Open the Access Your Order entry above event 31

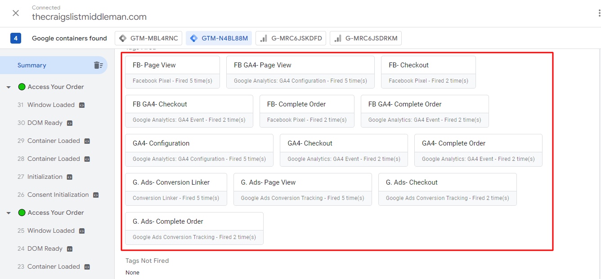(x=56, y=87)
